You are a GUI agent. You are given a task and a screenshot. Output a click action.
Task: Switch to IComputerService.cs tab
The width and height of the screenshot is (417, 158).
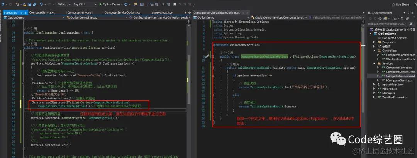coord(80,12)
